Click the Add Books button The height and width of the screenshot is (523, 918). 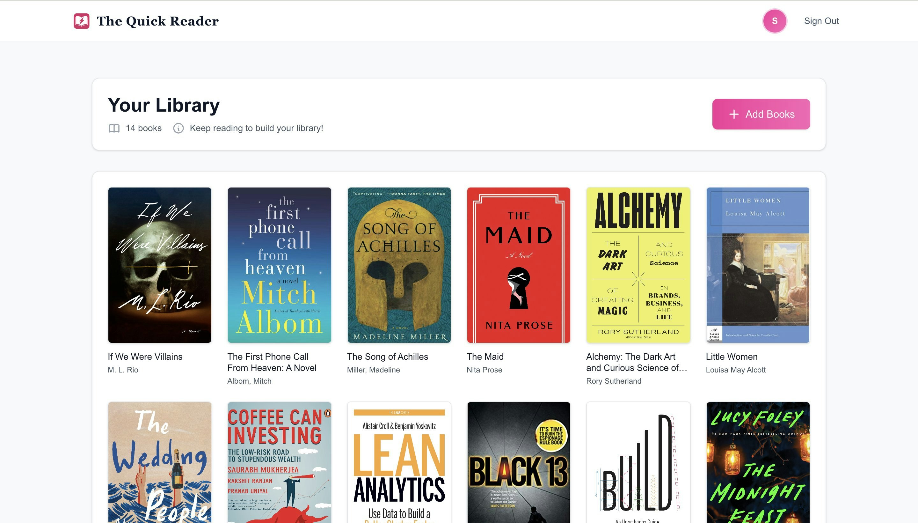(761, 114)
